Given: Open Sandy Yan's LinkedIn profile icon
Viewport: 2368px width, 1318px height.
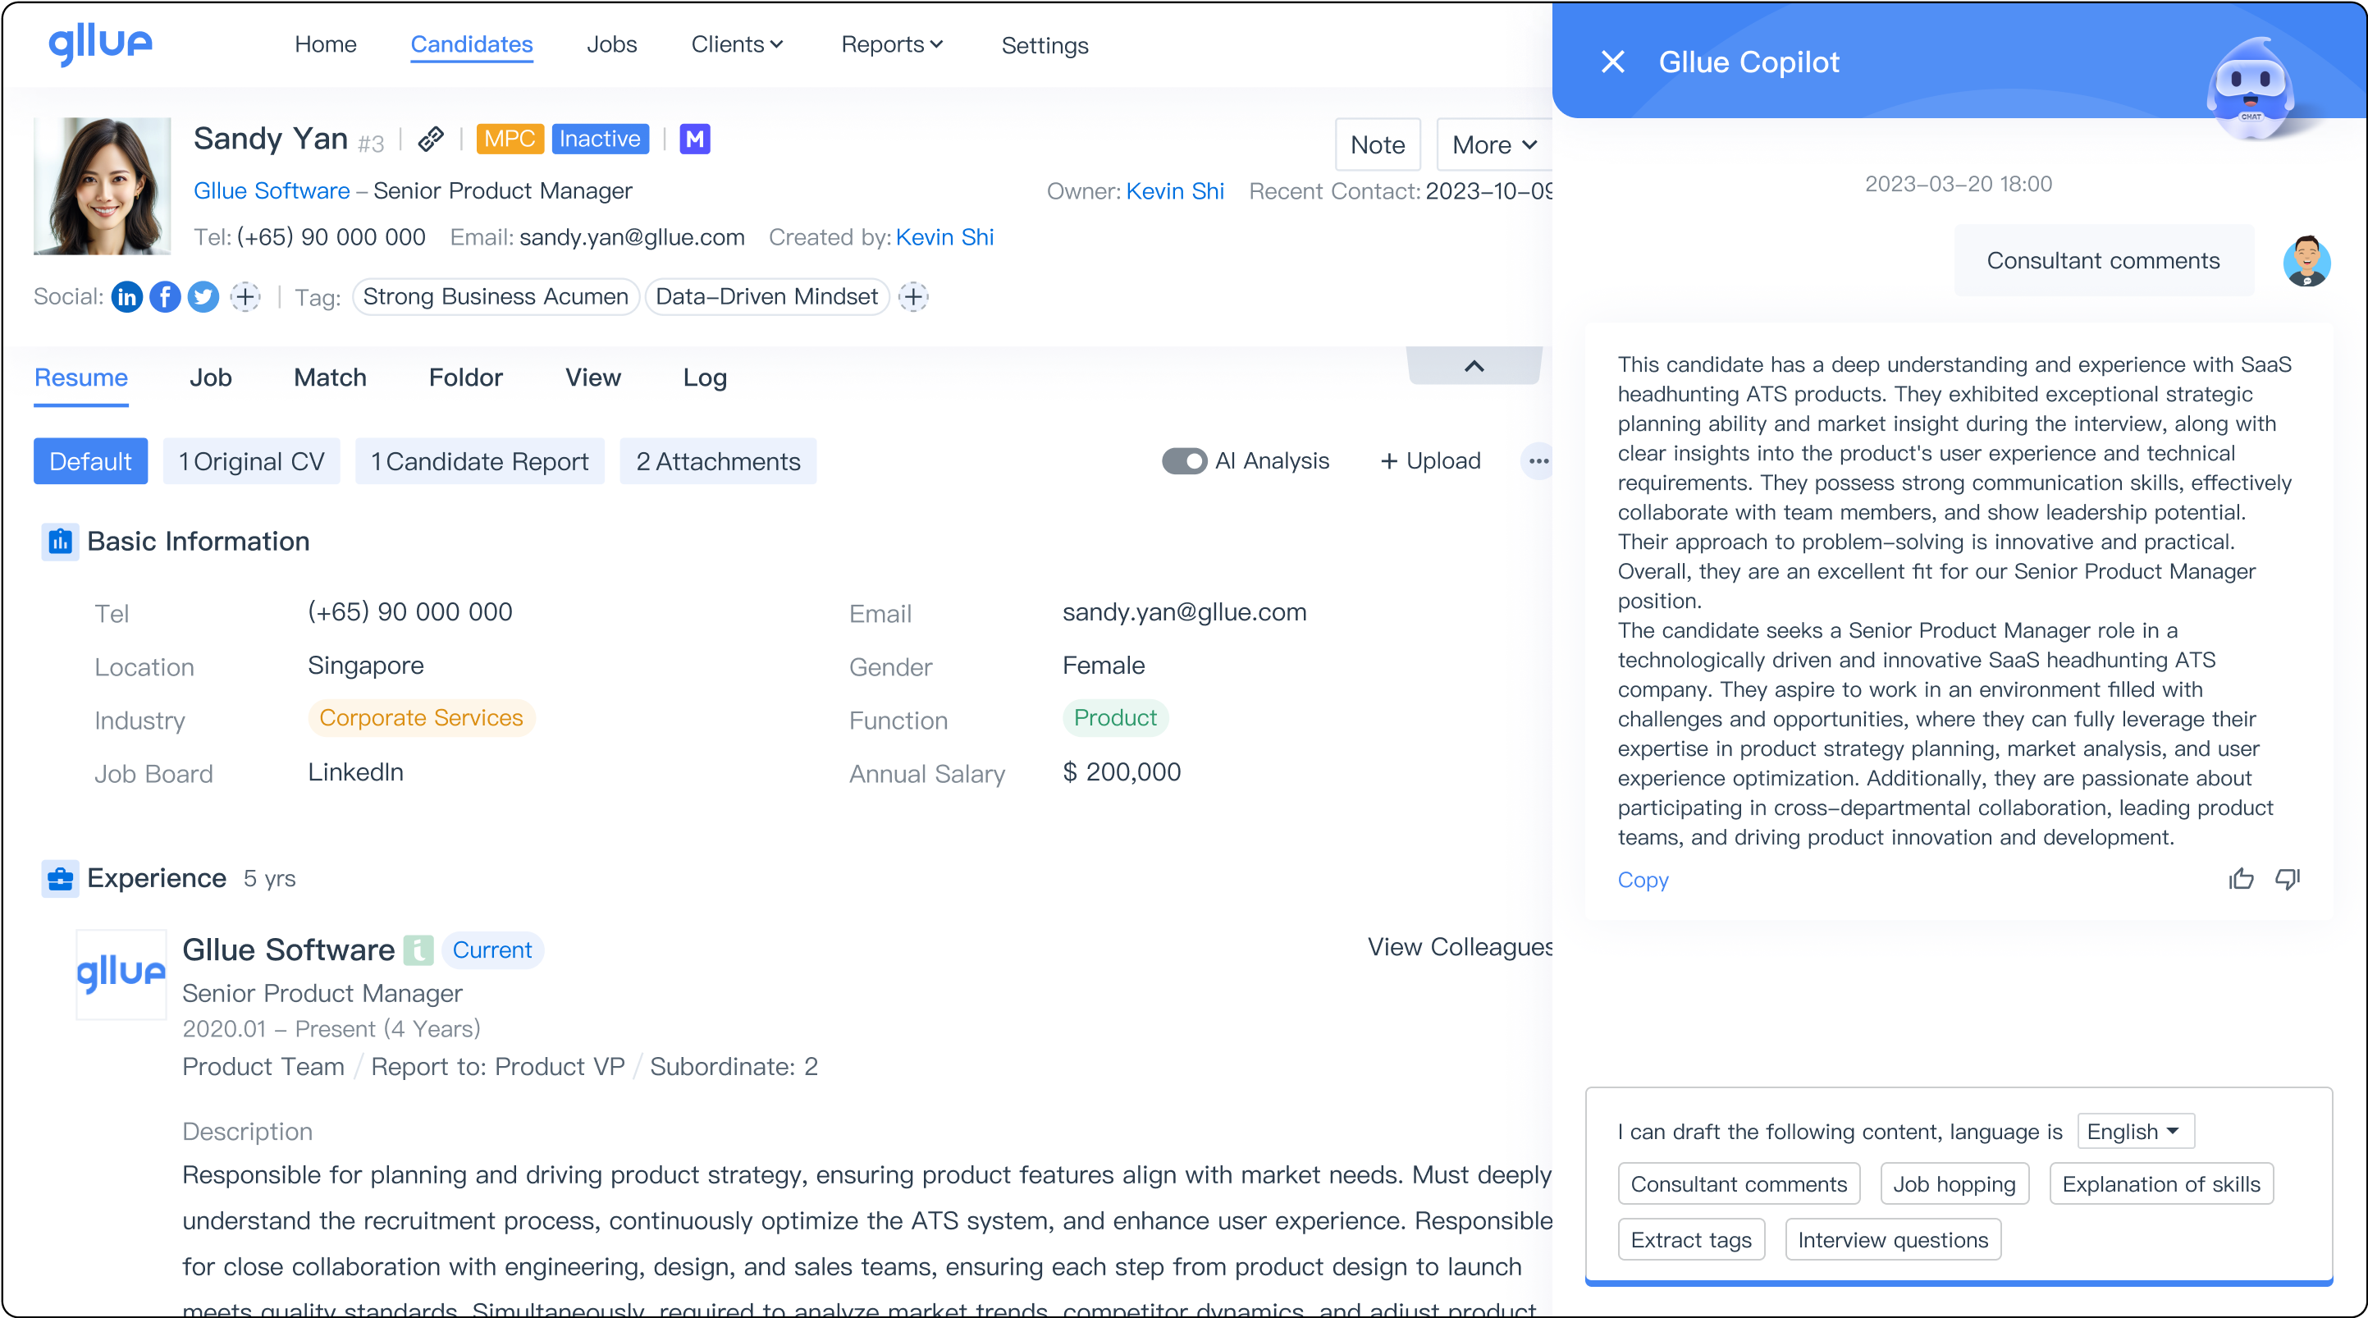Looking at the screenshot, I should pos(127,297).
